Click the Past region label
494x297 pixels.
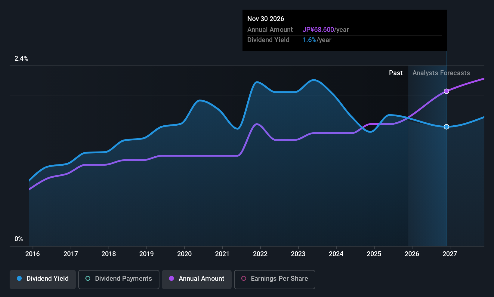(396, 73)
